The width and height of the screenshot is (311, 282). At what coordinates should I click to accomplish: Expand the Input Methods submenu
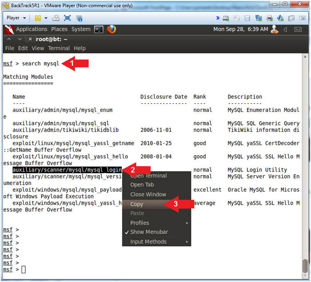156,242
